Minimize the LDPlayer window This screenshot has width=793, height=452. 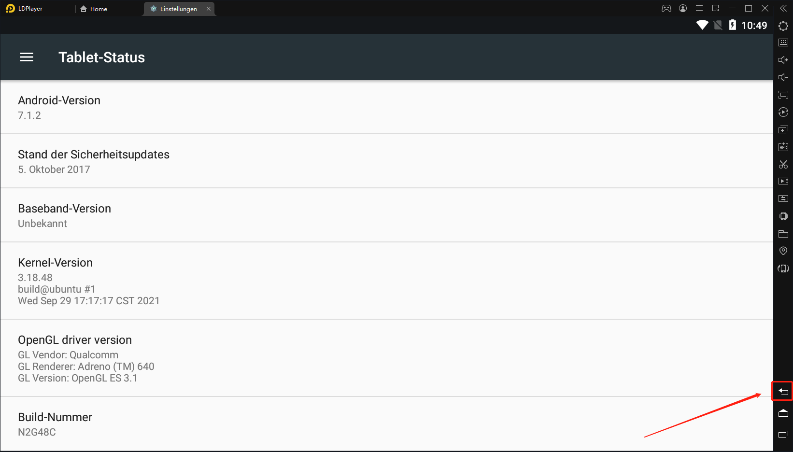732,8
